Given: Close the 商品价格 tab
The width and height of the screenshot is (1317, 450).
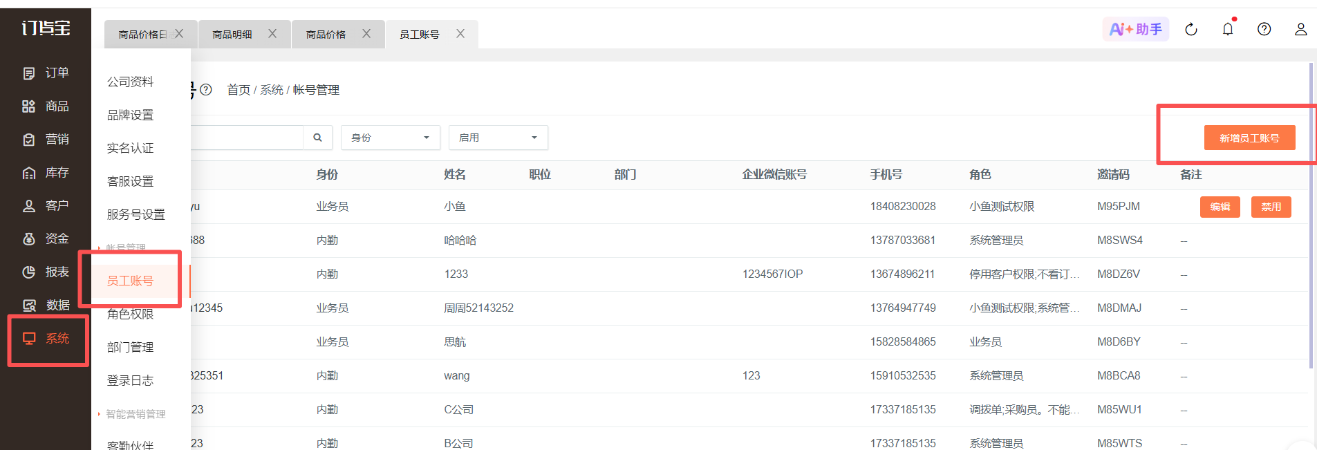Looking at the screenshot, I should click(366, 34).
